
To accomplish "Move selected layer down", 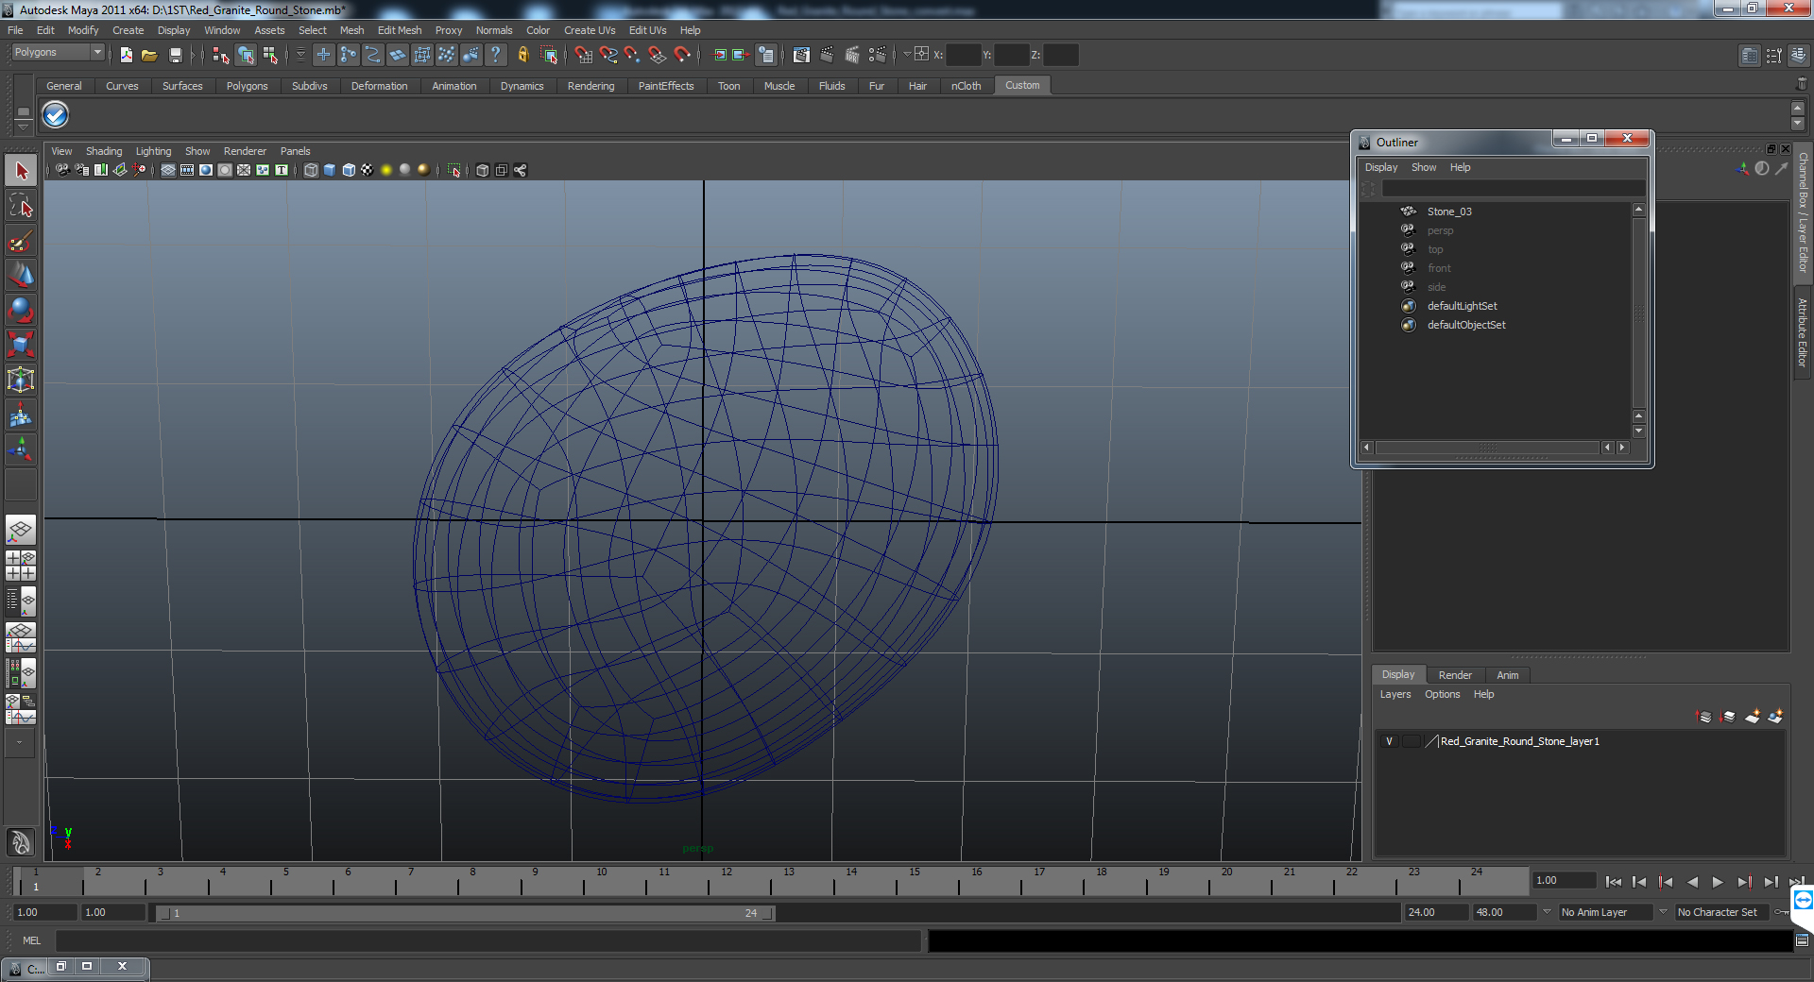I will click(1728, 717).
